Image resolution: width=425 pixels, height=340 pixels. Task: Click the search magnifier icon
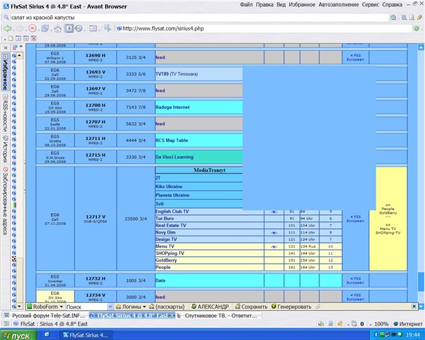pyautogui.click(x=6, y=17)
